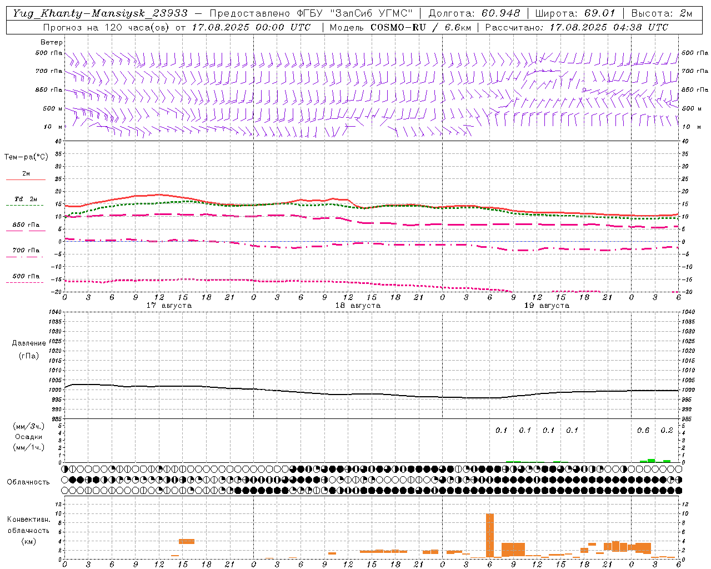Click the Td 2м legend label
Viewport: 711px width, 569px height.
click(x=26, y=199)
